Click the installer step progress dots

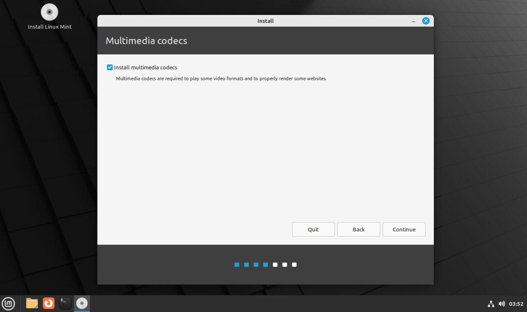pyautogui.click(x=265, y=264)
